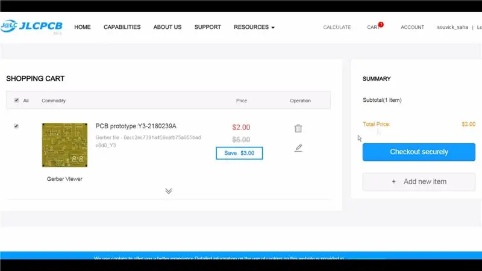Screen dimensions: 482x271
Task: Click the Subtotal(1 item) text
Action: [382, 100]
